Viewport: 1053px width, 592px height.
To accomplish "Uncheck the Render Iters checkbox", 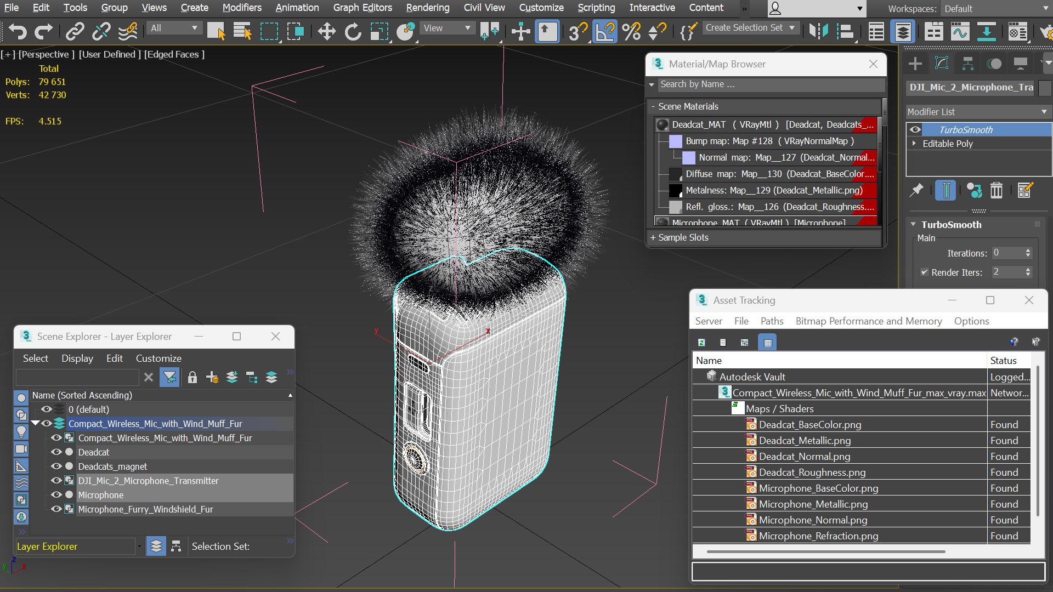I will [924, 272].
